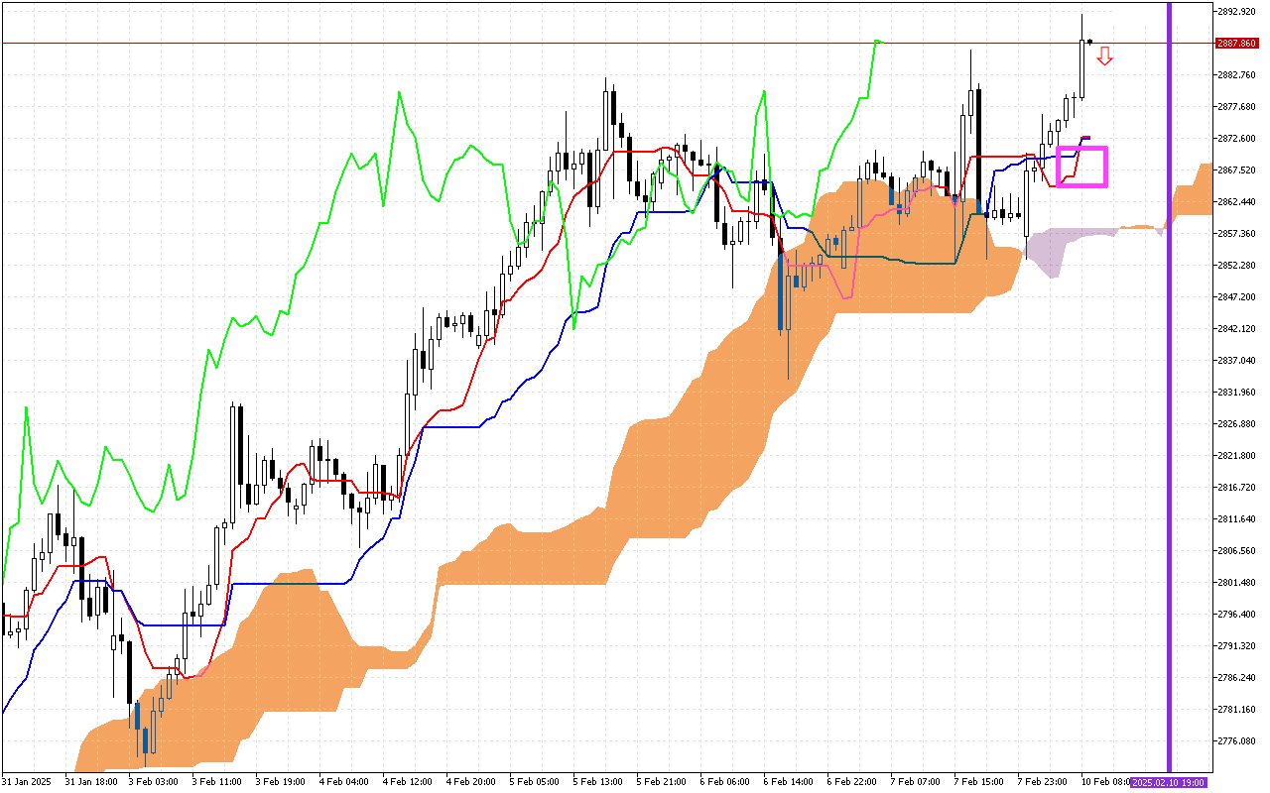Click the 2816.720 price axis label

1235,487
